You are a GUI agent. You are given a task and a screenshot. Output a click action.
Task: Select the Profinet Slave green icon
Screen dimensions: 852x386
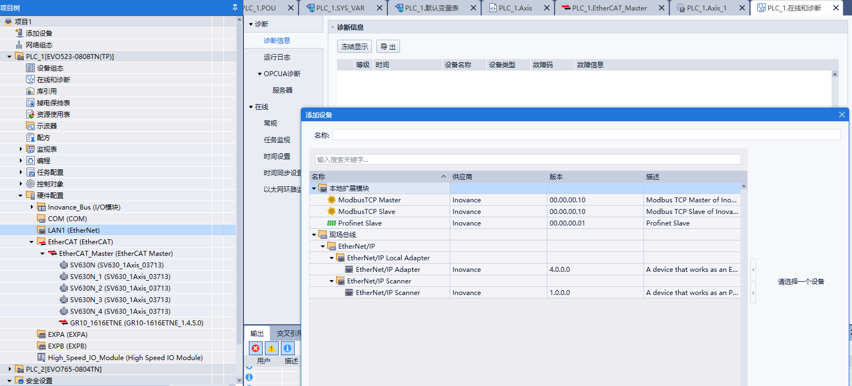(331, 223)
